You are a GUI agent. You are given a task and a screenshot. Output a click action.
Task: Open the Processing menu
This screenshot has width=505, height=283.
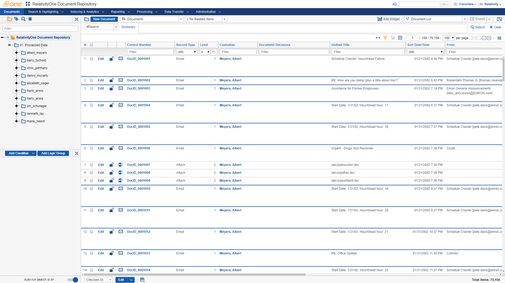(x=147, y=12)
